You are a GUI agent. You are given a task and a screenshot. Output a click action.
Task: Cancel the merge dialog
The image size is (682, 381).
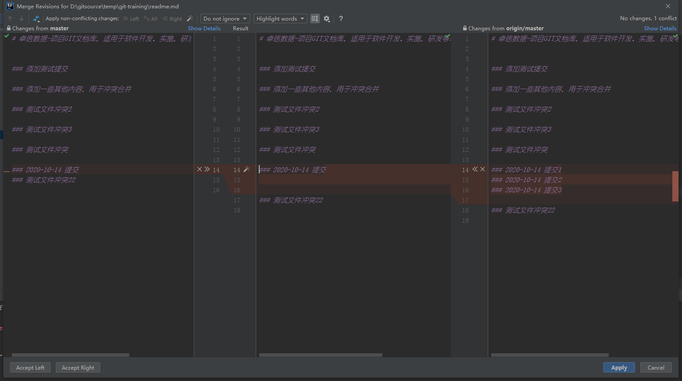click(656, 367)
